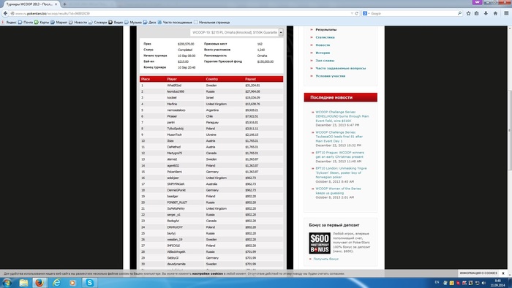Open the address bar history dropdown arrow
The height and width of the screenshot is (288, 512).
pos(352,13)
